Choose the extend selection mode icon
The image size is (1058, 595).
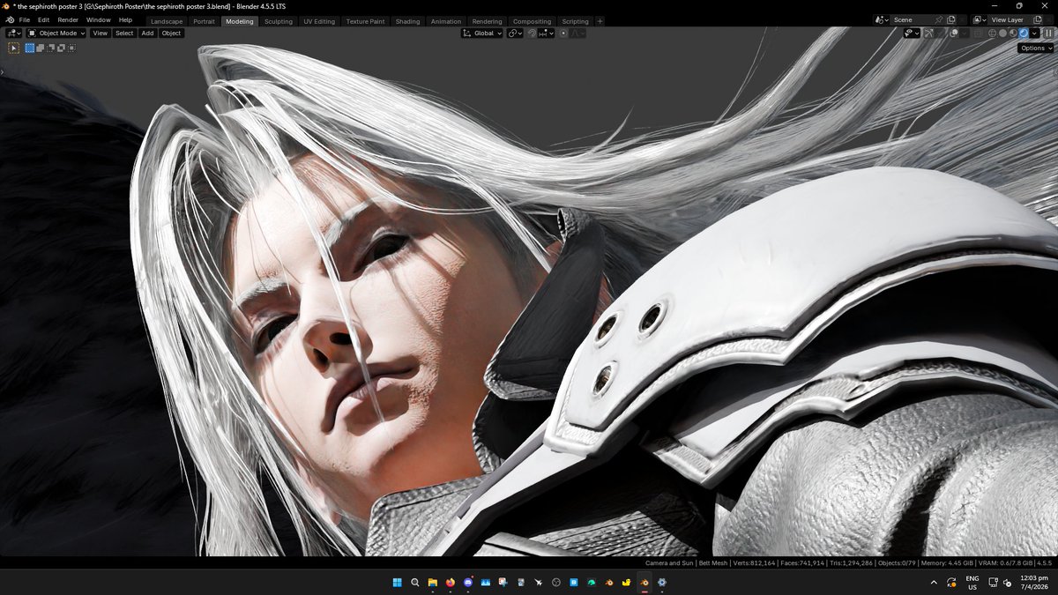[x=40, y=48]
